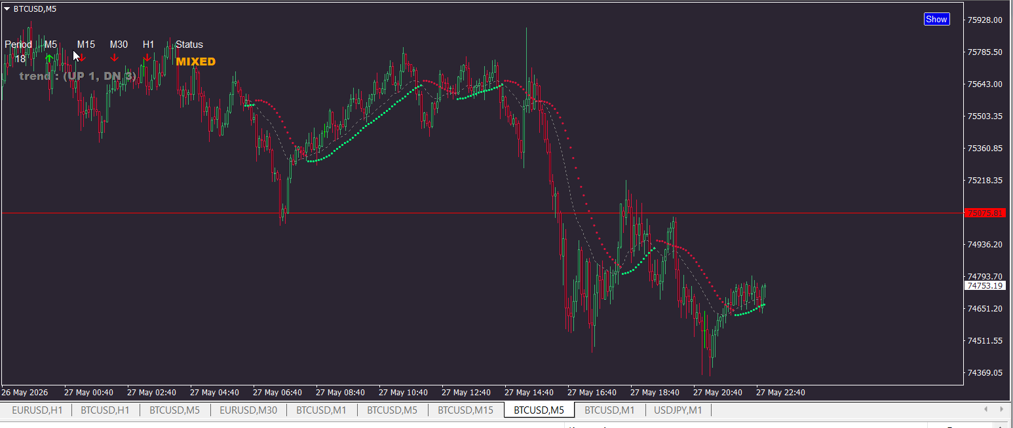This screenshot has height=428, width=1013.
Task: Open the USDJPY,M1 chart tab
Action: [678, 410]
